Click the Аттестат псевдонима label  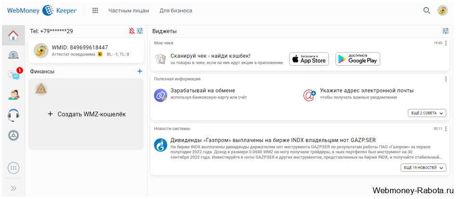pos(73,54)
